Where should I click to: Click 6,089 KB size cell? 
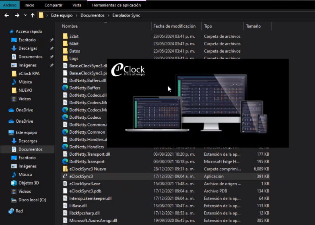click(261, 169)
